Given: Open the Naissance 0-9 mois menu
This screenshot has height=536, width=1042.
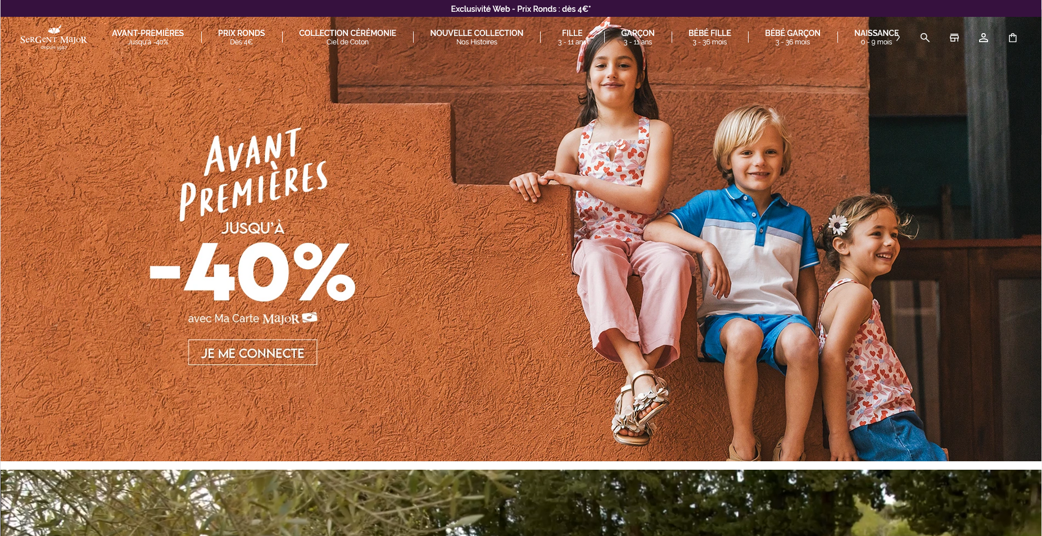Looking at the screenshot, I should (876, 37).
